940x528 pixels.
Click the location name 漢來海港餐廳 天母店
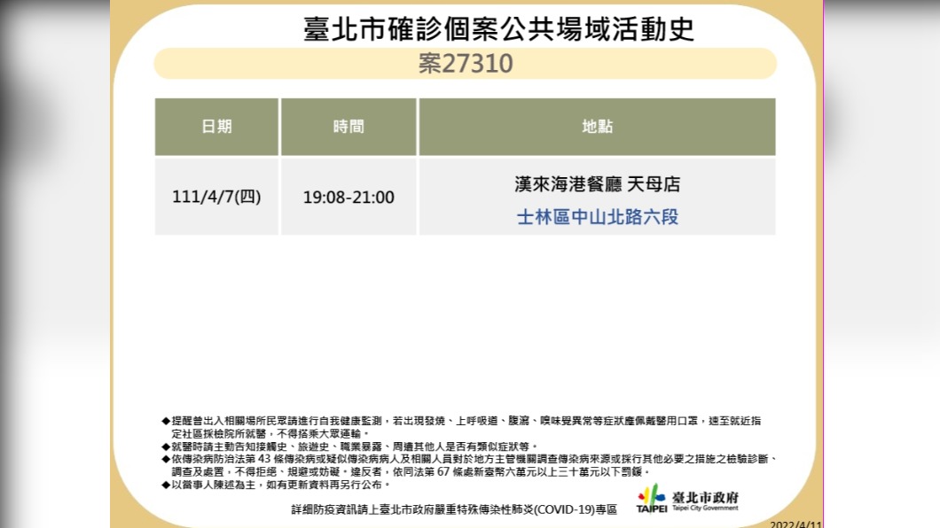point(597,183)
